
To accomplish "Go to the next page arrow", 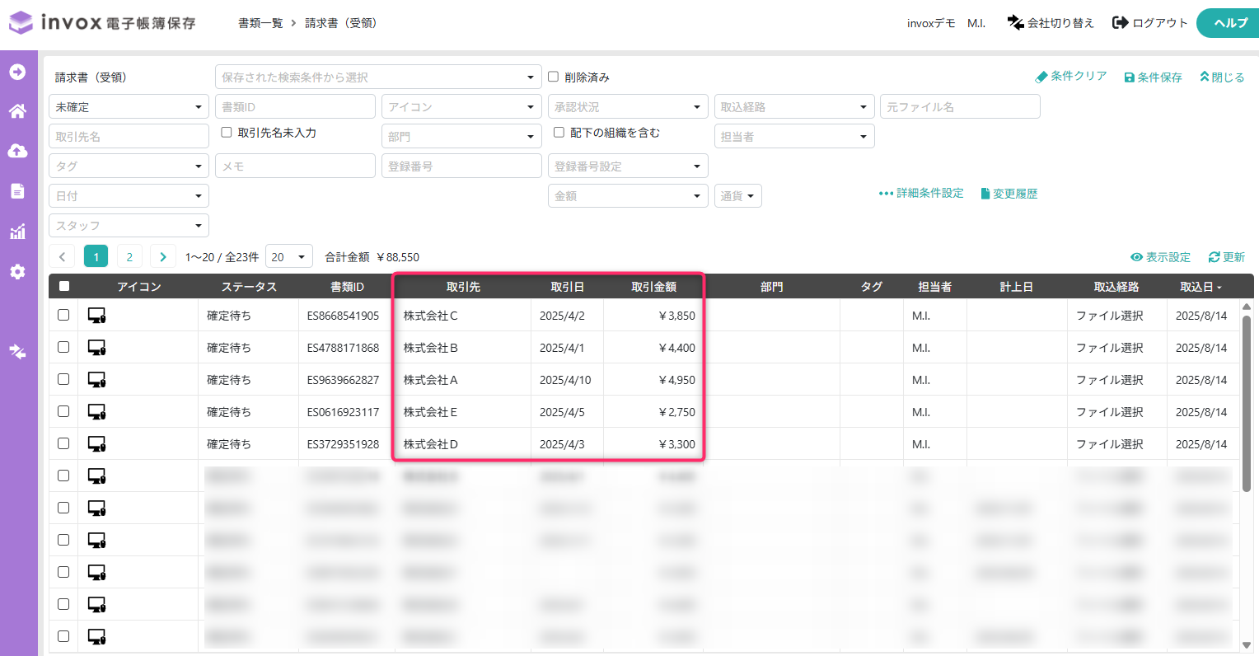I will 162,256.
